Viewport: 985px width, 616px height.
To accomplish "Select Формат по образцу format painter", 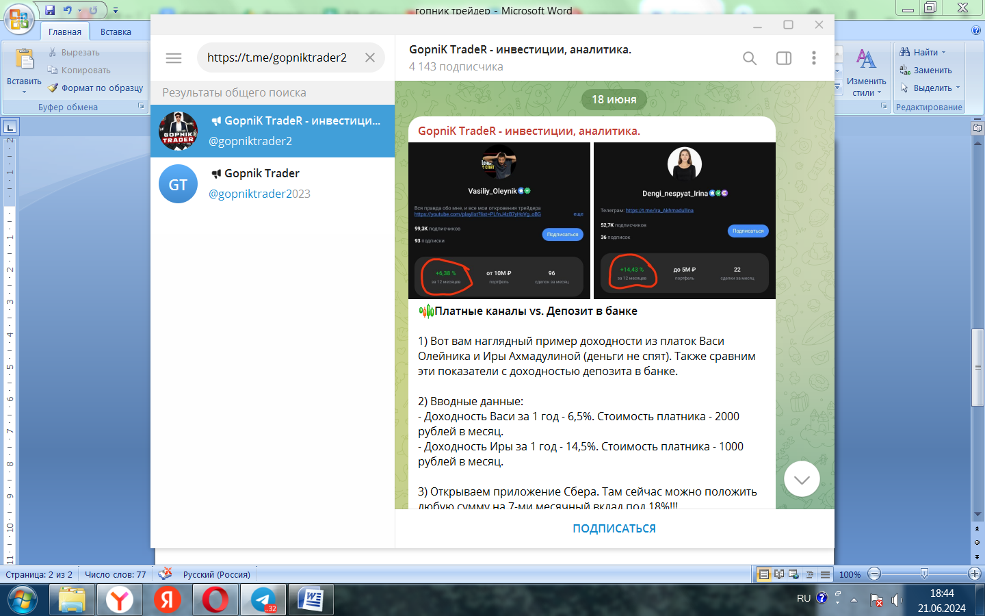I will tap(96, 88).
